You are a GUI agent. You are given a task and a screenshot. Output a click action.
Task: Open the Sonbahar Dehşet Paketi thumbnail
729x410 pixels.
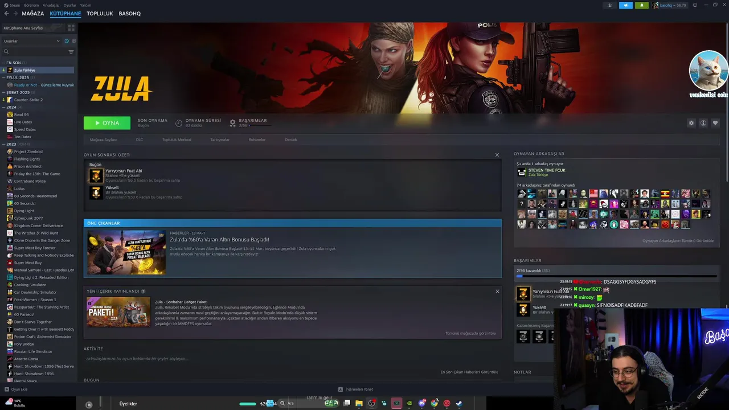[x=118, y=312]
